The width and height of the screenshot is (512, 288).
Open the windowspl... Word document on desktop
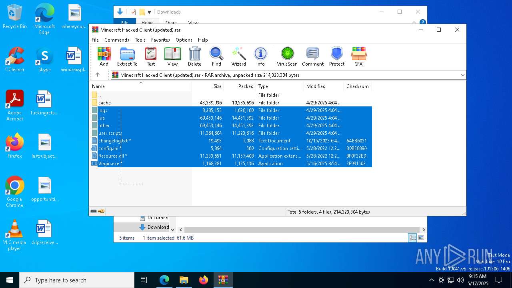[74, 60]
